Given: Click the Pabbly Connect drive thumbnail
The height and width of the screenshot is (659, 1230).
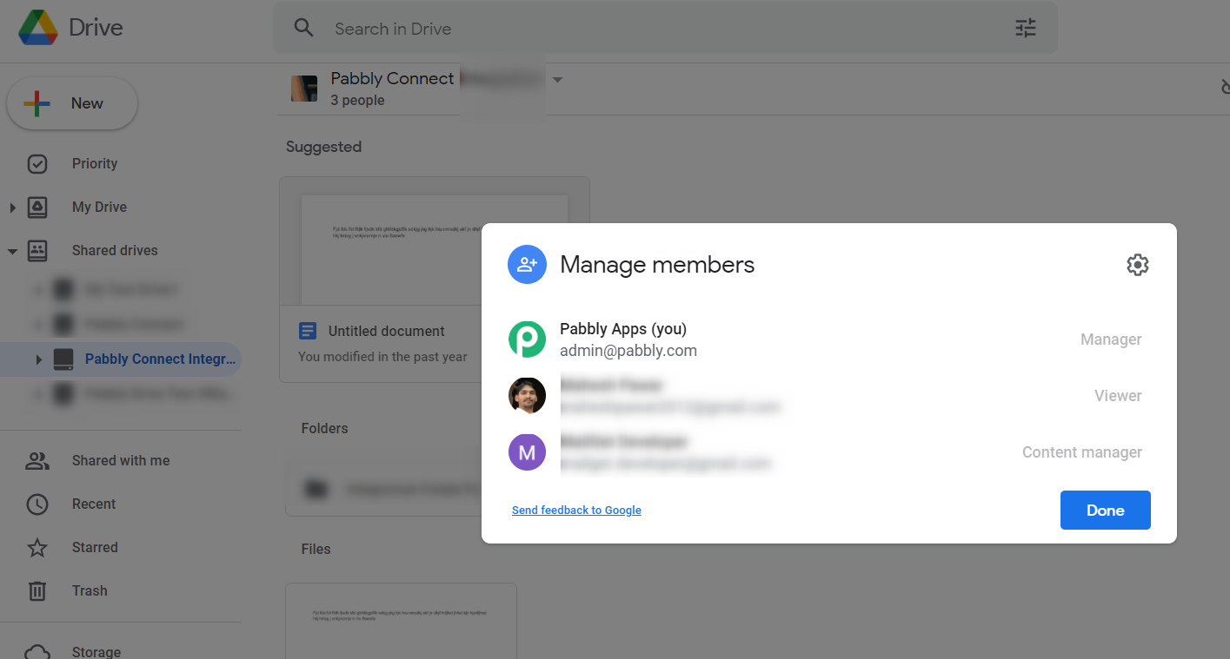Looking at the screenshot, I should coord(304,89).
